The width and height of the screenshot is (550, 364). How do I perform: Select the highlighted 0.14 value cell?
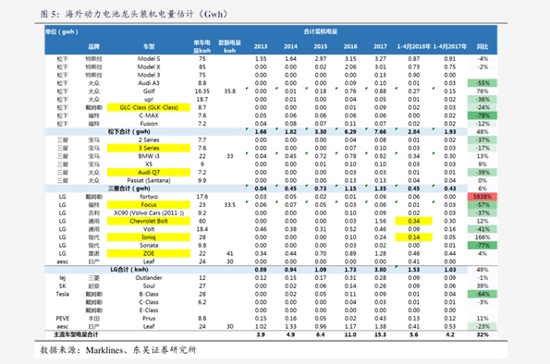[x=414, y=237]
